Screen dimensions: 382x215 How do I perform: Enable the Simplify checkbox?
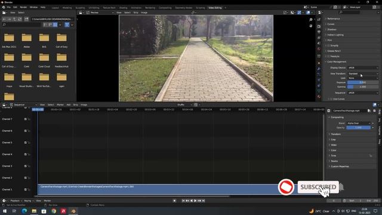pyautogui.click(x=328, y=45)
